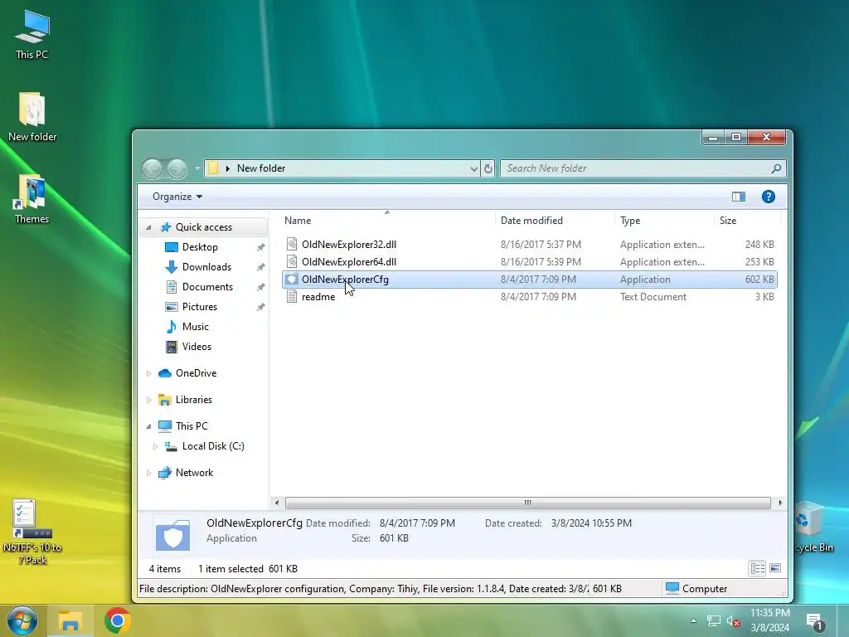Open N6TFF's 10 to 7 Pack shortcut
Screen dimensions: 849x637
pos(32,532)
